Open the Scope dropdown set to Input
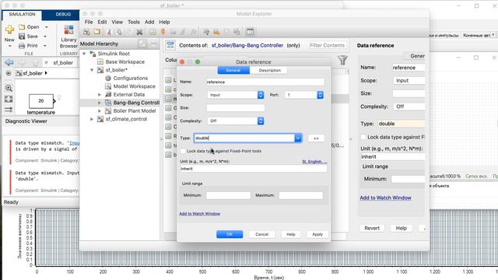This screenshot has height=280, width=498. [x=235, y=95]
